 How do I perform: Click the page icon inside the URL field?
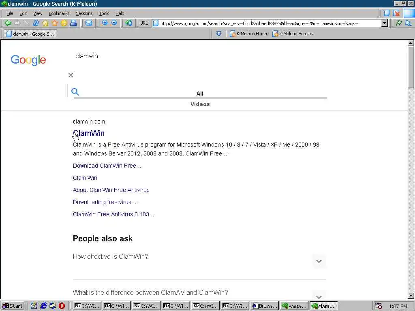[x=156, y=23]
